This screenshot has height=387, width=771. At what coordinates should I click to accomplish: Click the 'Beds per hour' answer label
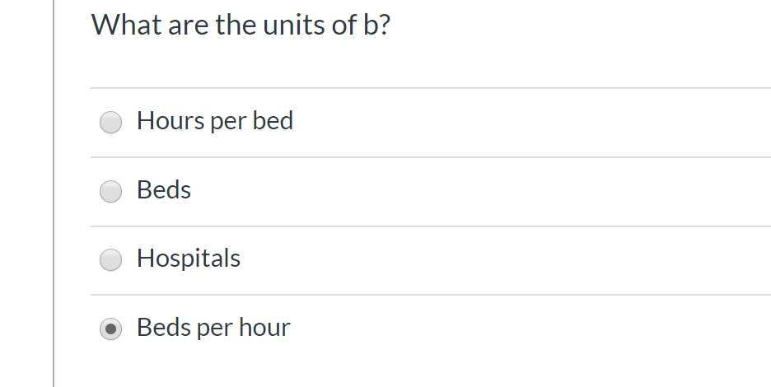213,328
